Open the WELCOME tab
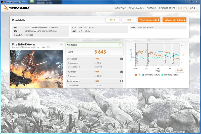201x134 pixels. [x=120, y=8]
